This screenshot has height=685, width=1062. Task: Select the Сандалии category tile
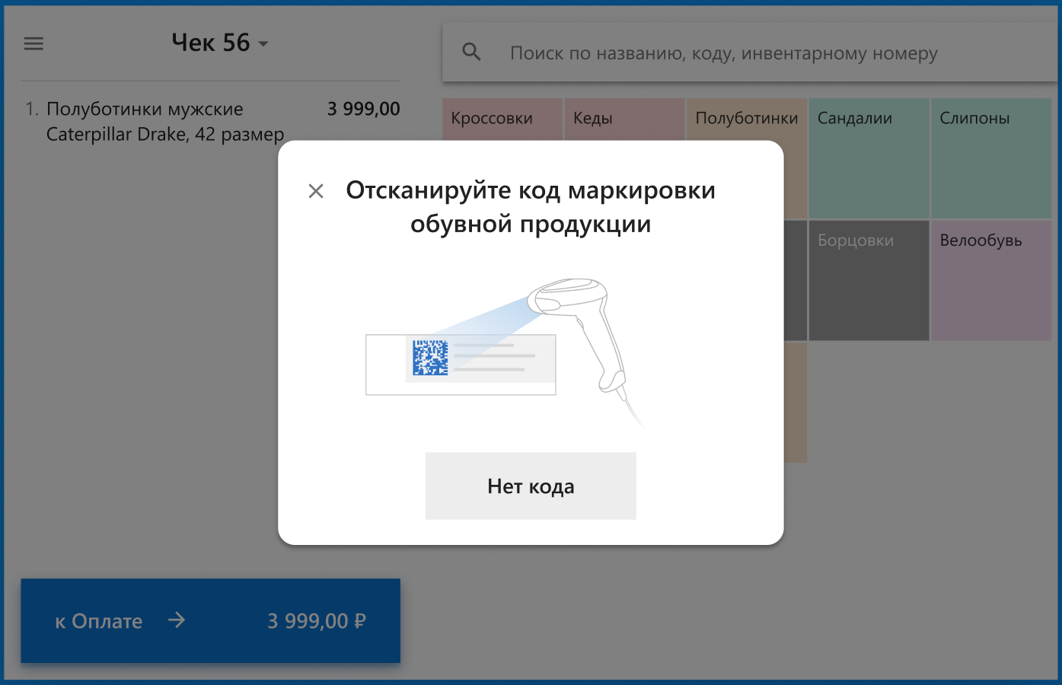(x=869, y=158)
